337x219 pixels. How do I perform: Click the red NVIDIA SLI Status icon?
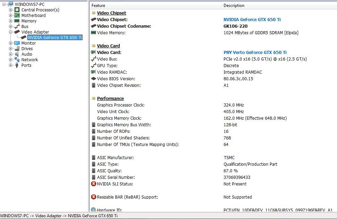(x=93, y=184)
